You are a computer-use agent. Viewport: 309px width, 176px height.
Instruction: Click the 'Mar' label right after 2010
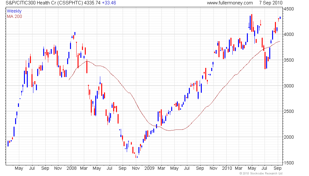click(x=239, y=168)
